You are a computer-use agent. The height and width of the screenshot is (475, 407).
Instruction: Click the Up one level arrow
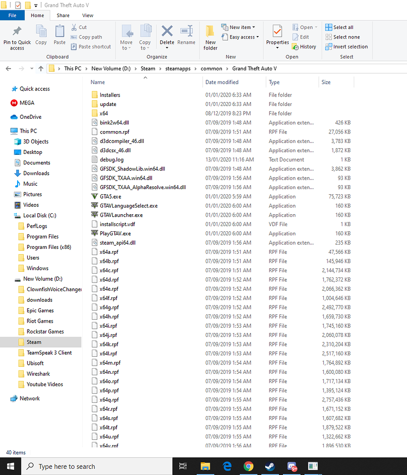click(x=41, y=69)
